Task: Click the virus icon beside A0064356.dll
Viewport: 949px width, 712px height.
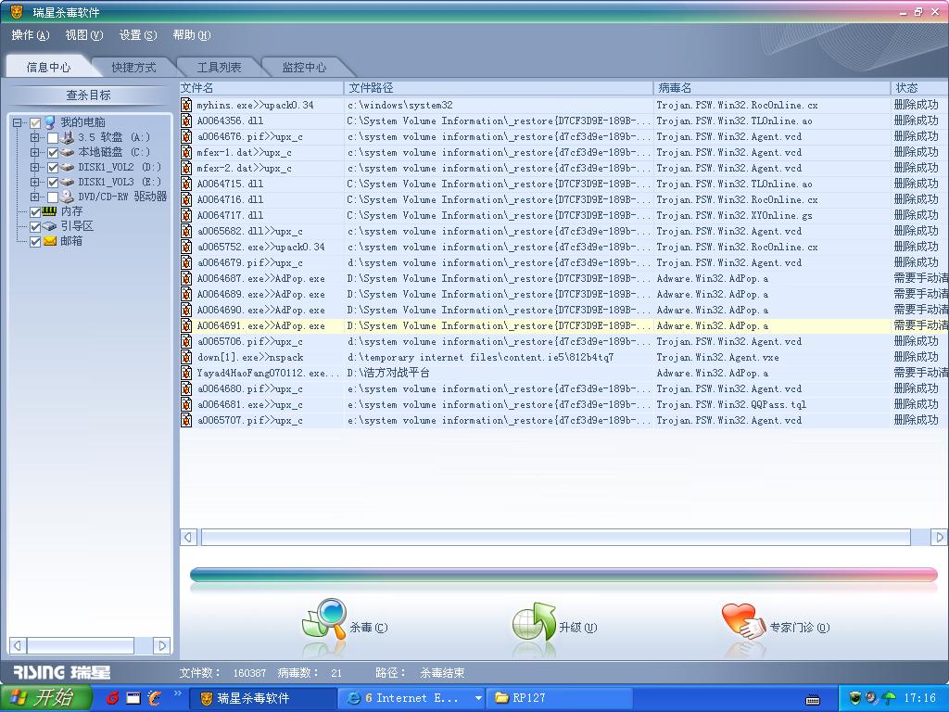Action: coord(186,121)
